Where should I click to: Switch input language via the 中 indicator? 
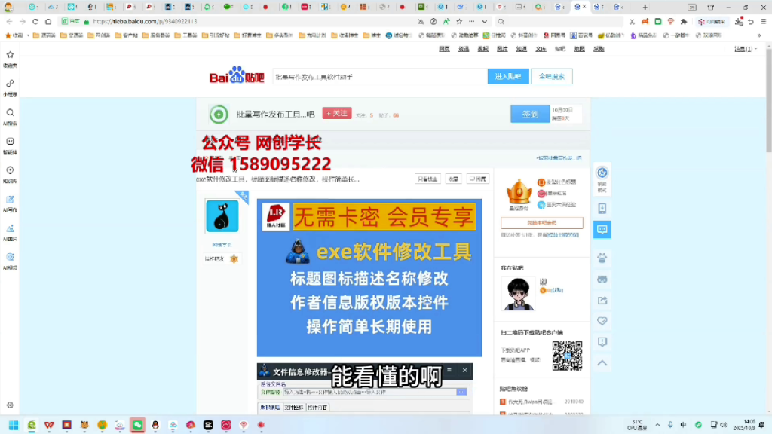[684, 424]
